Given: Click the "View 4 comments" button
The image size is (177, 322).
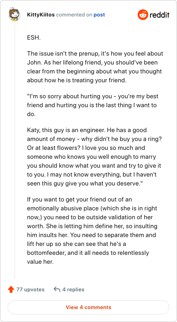Looking at the screenshot, I should [x=88, y=307].
